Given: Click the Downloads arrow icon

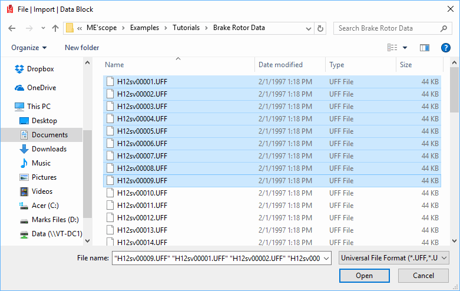Looking at the screenshot, I should point(24,149).
